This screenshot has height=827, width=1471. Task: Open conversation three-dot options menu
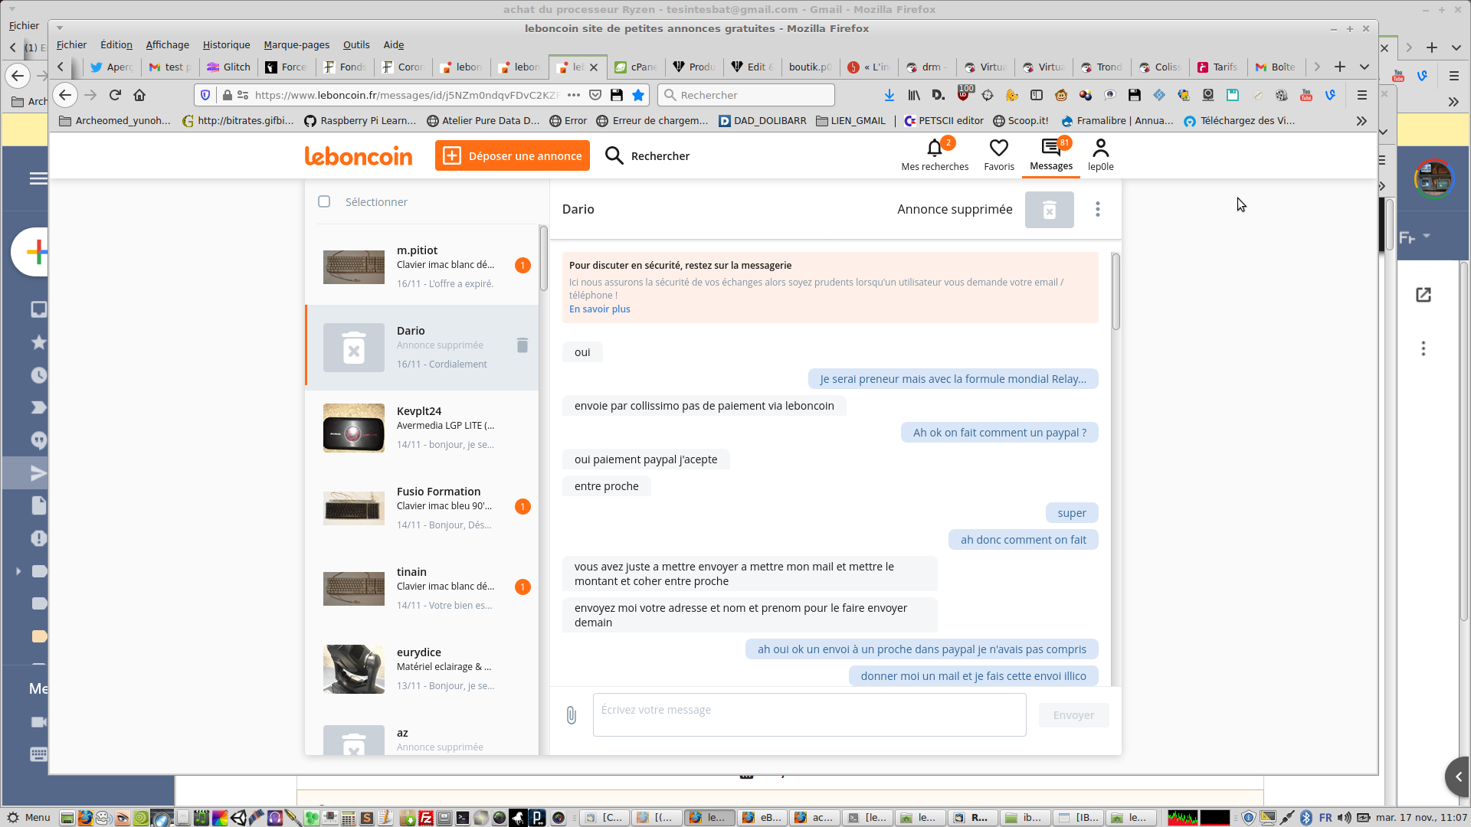tap(1097, 209)
